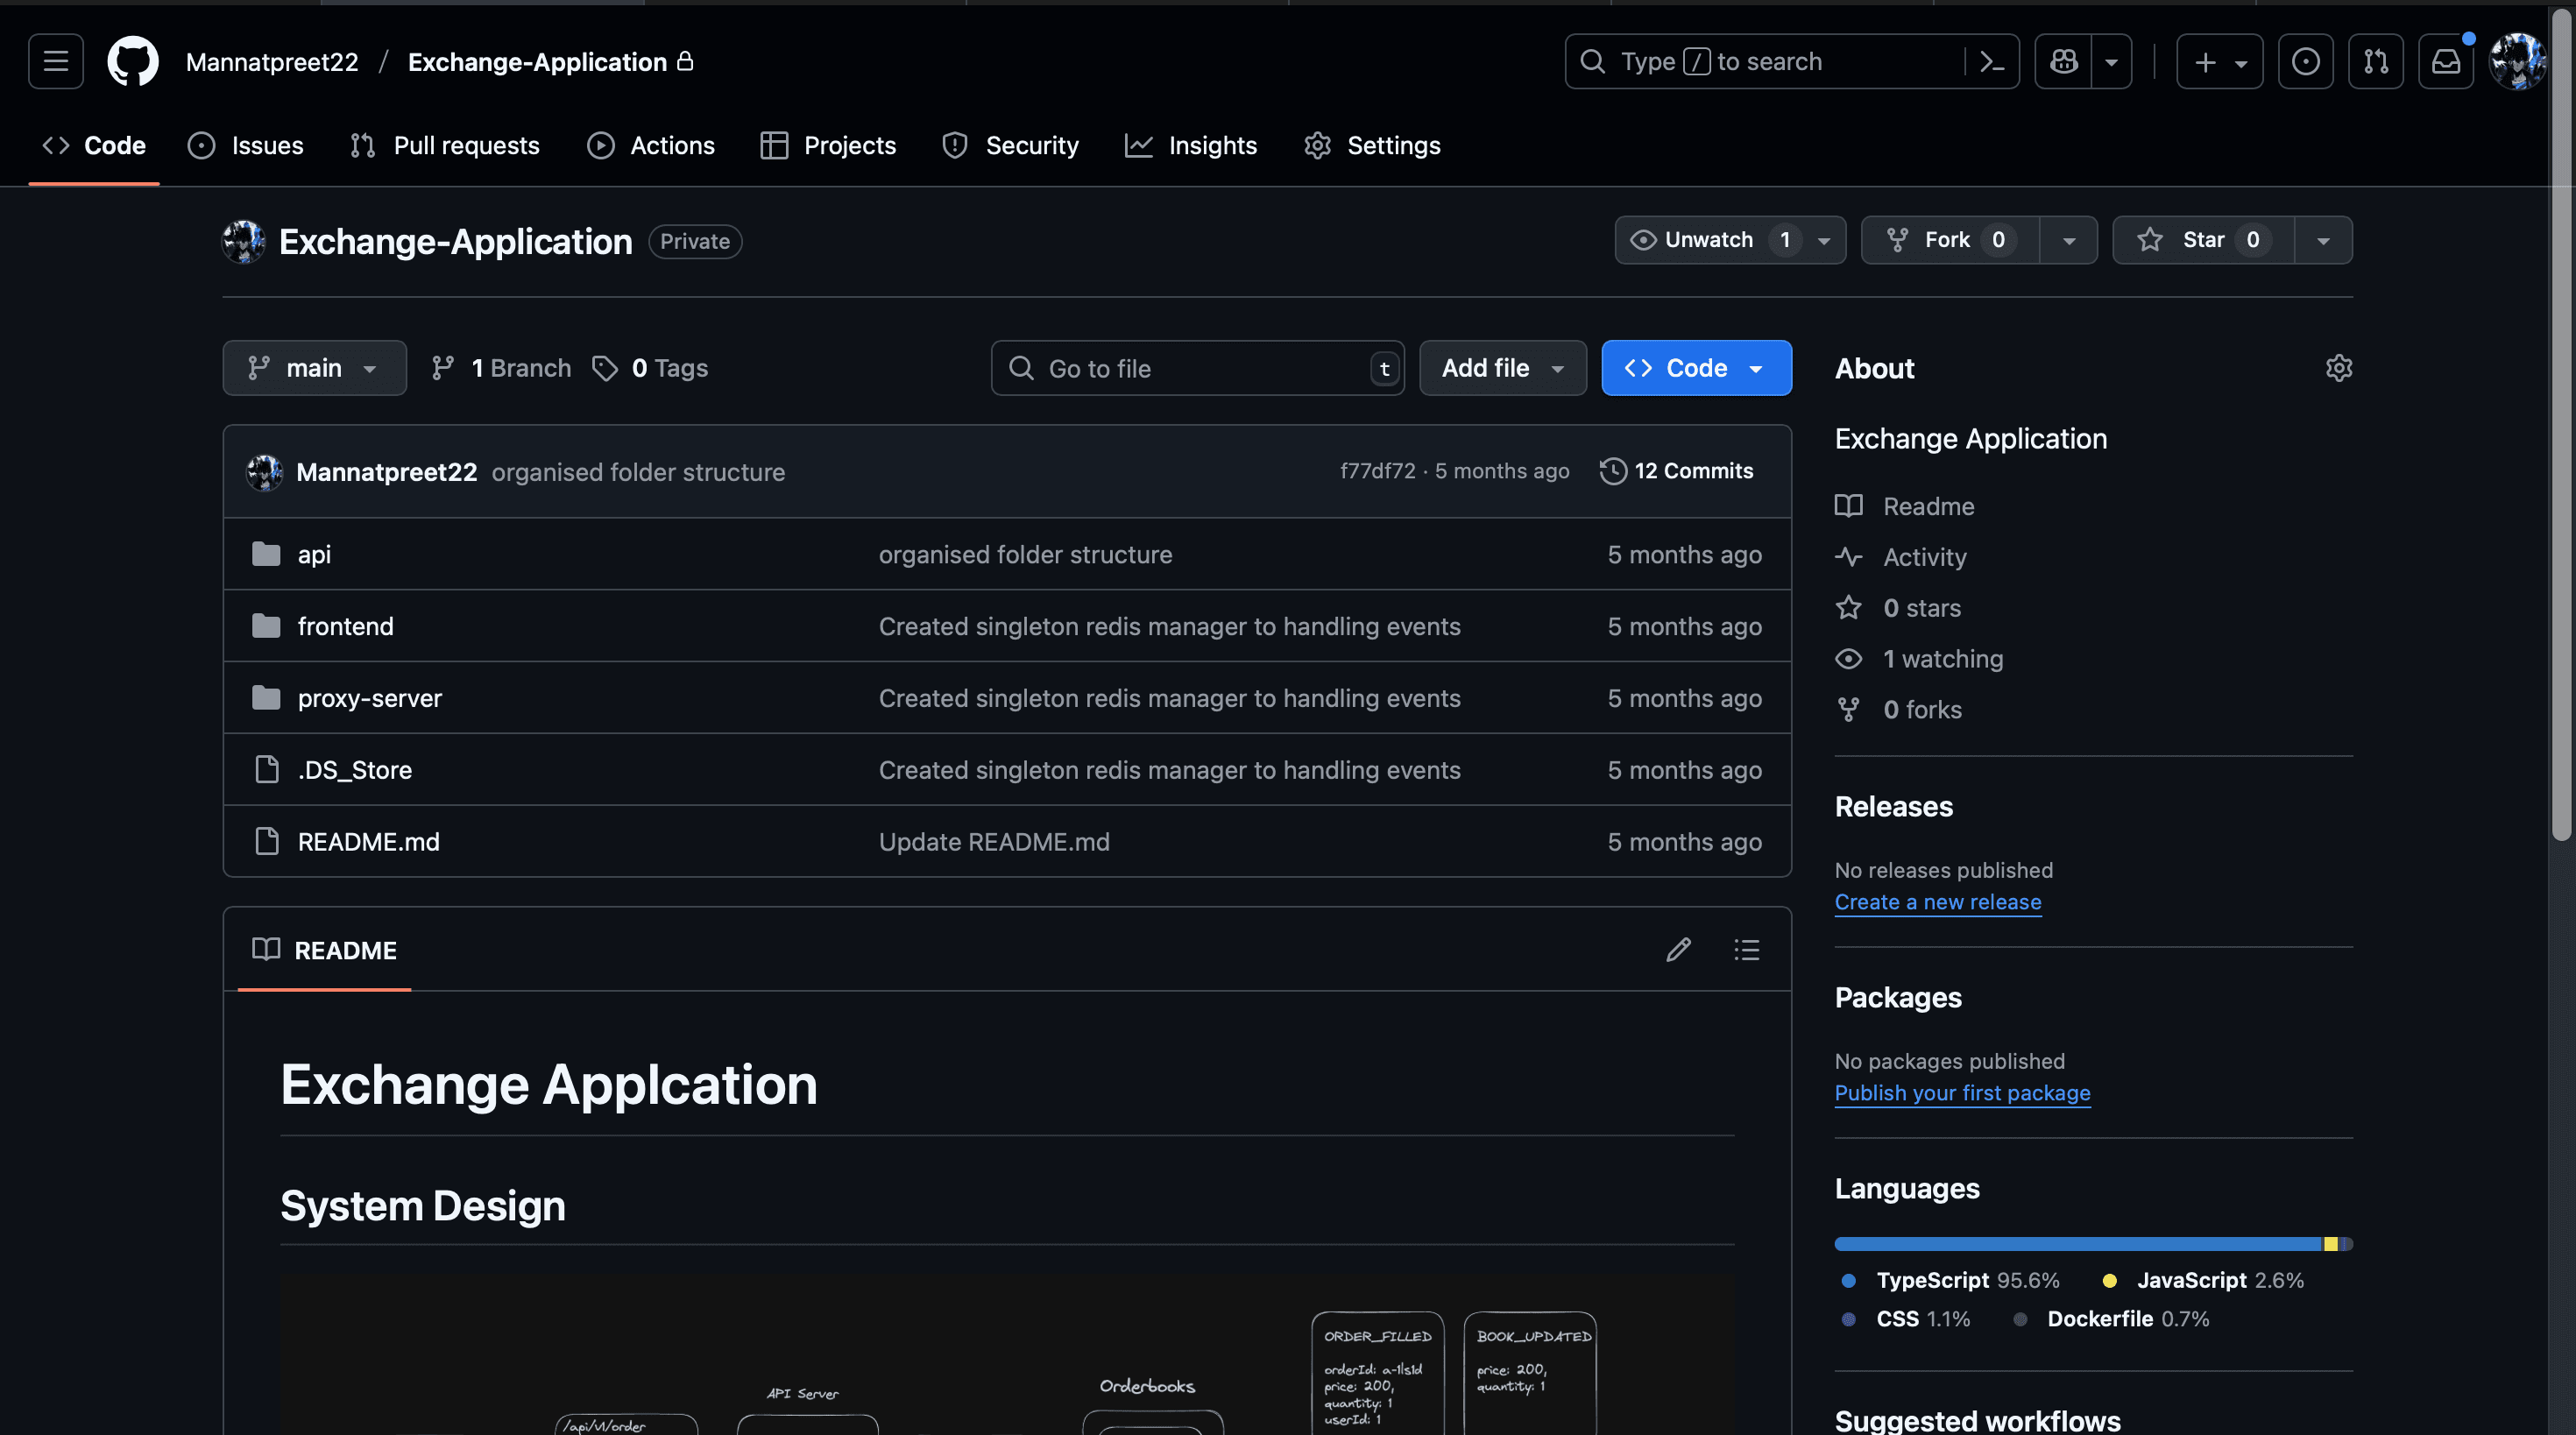Open notifications inbox icon
This screenshot has width=2576, height=1435.
tap(2445, 62)
